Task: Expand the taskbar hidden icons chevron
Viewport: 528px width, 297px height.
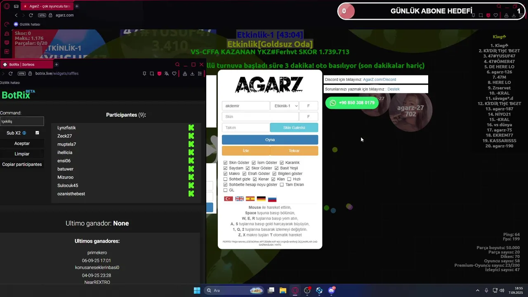Action: click(478, 290)
